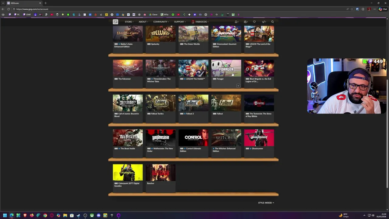This screenshot has width=389, height=219.
Task: Open the Windows Start menu
Action: pos(5,215)
